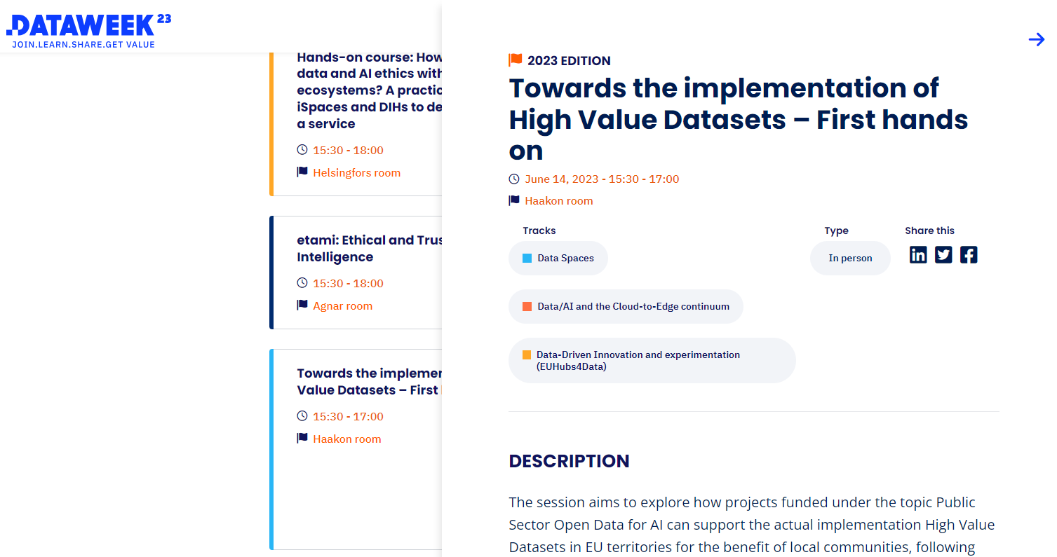Share this session on Facebook
The image size is (1057, 557).
pyautogui.click(x=969, y=255)
